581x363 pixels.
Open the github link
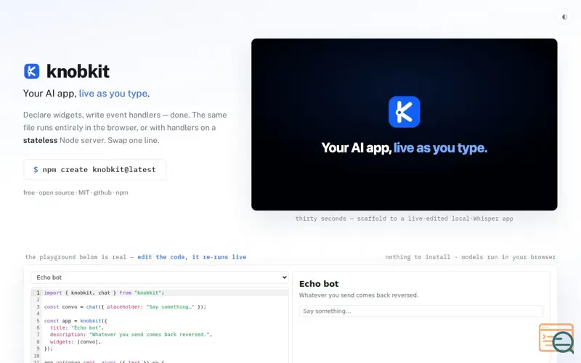(102, 192)
